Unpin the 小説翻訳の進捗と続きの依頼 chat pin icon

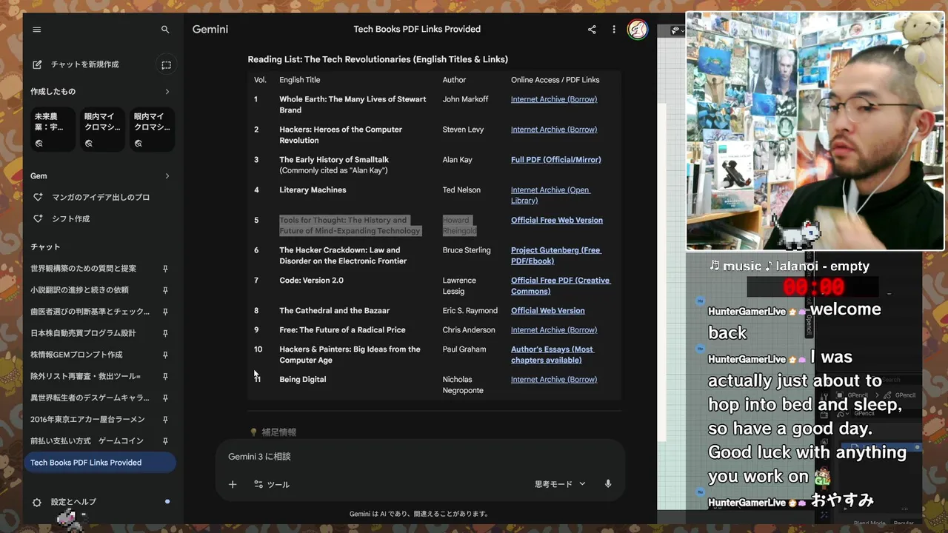click(165, 290)
